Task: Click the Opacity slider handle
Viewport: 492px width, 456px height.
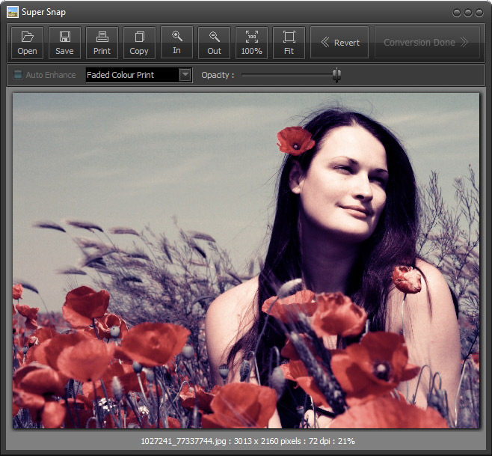Action: coord(336,75)
